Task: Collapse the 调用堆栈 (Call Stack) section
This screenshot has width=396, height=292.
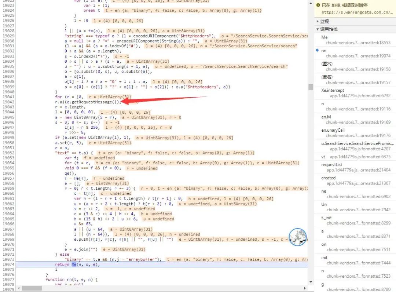Action: [x=318, y=29]
